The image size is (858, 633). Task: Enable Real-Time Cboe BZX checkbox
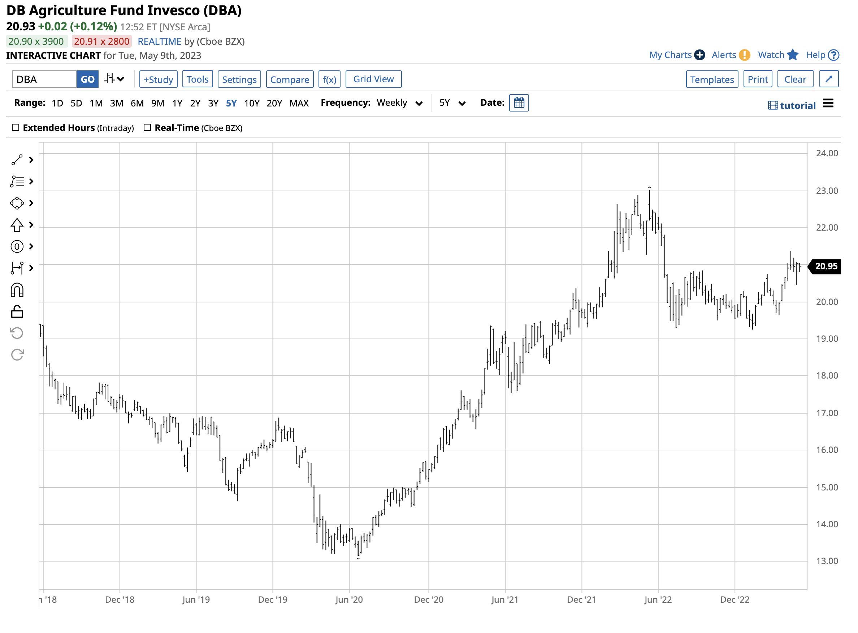[x=148, y=128]
